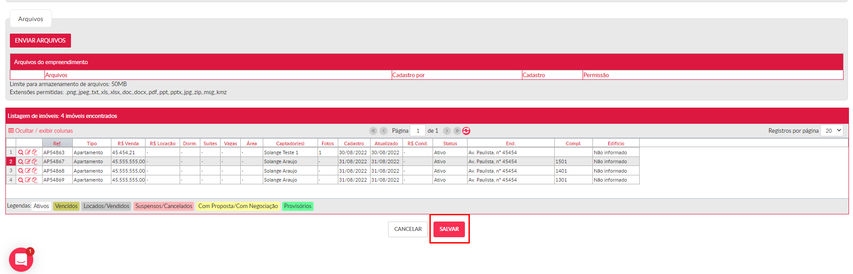Sort by End. column header
The width and height of the screenshot is (853, 274).
click(x=511, y=144)
